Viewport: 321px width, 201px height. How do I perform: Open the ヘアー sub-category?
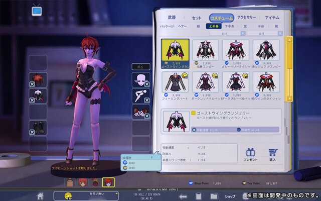click(182, 26)
